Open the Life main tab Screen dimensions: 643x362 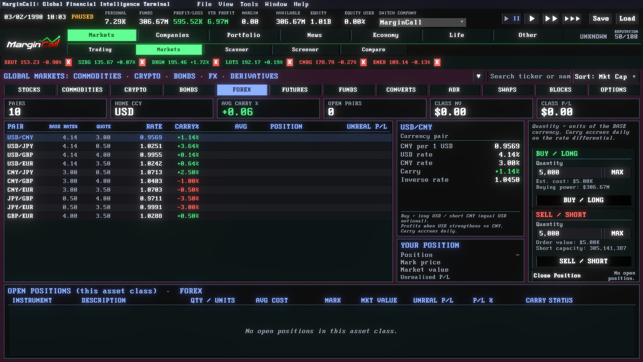[x=456, y=35]
